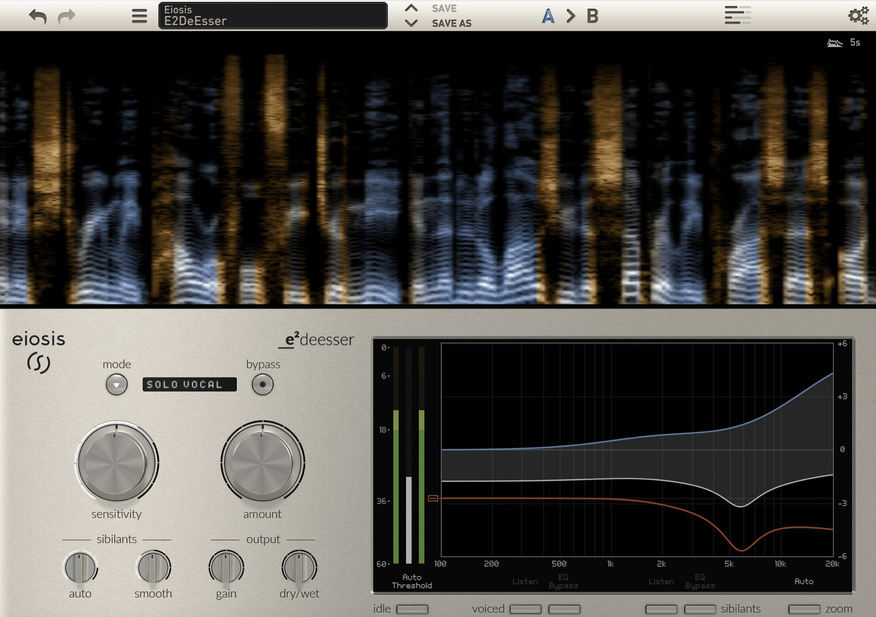Screen dimensions: 876x617
Task: Click the SOLO VOCAL mode display
Action: (190, 385)
